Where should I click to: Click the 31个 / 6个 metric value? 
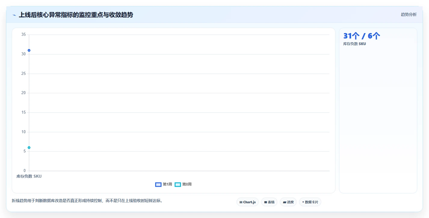[362, 36]
